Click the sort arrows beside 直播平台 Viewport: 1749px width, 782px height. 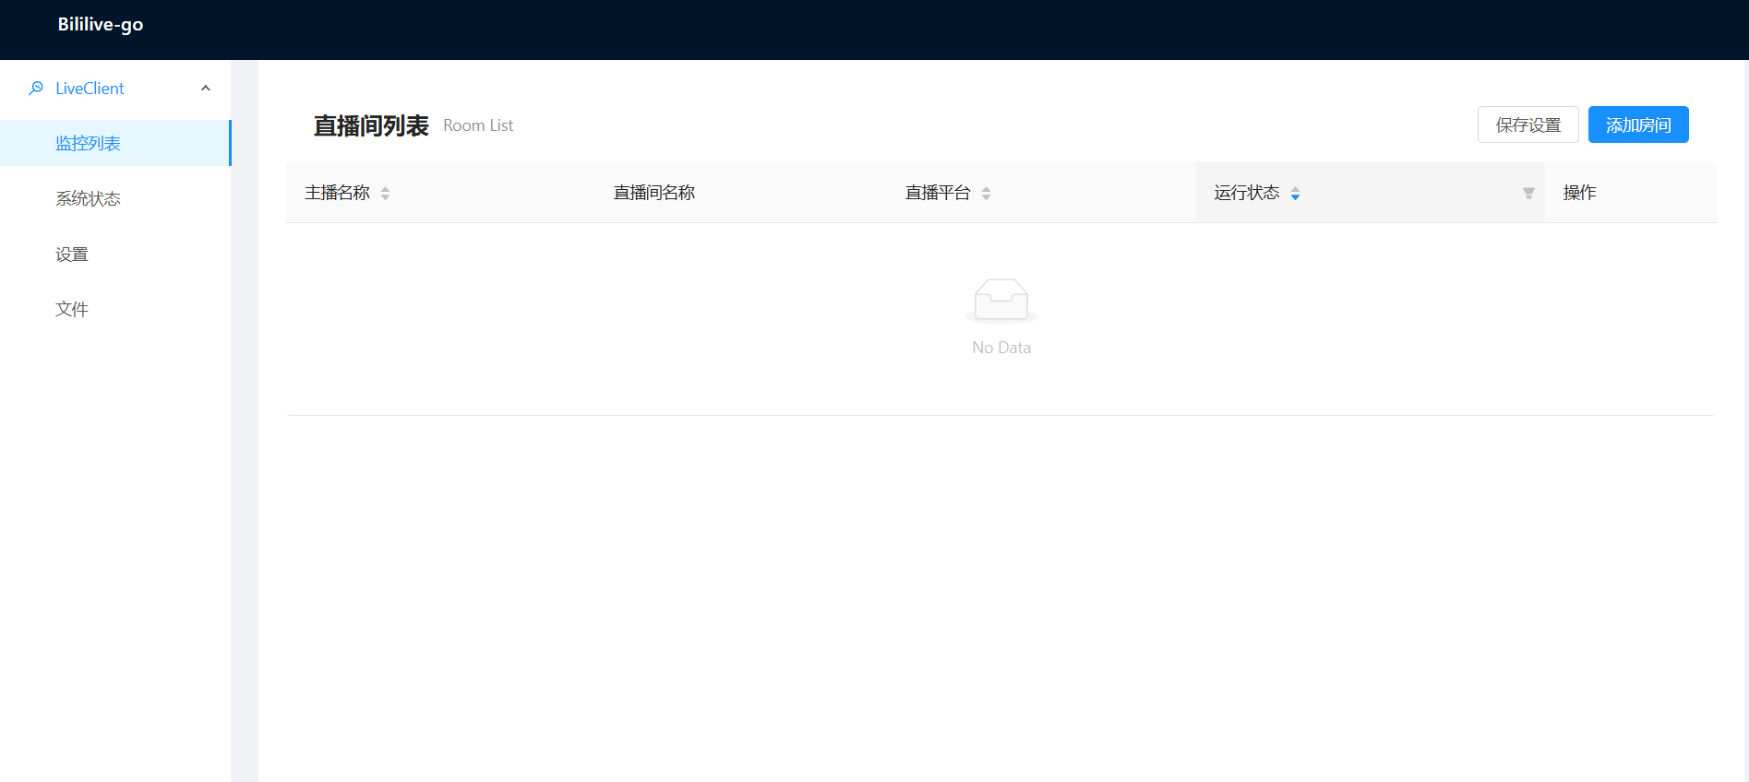click(x=986, y=194)
